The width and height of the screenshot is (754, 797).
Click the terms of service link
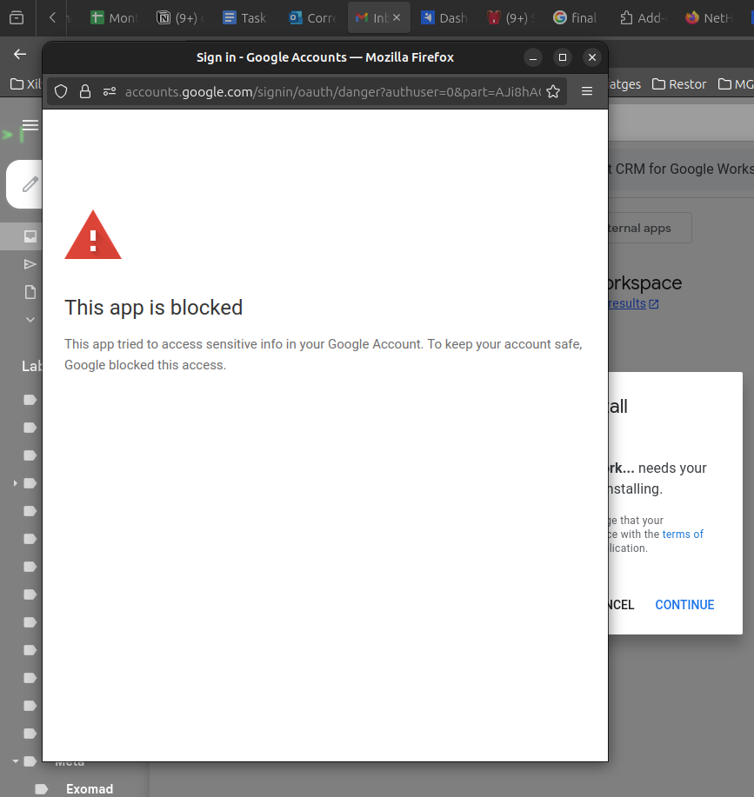pos(683,535)
